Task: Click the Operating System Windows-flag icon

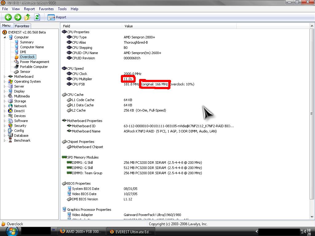Action: tap(10, 81)
